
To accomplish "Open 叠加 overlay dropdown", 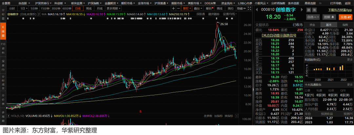I will (x=198, y=8).
